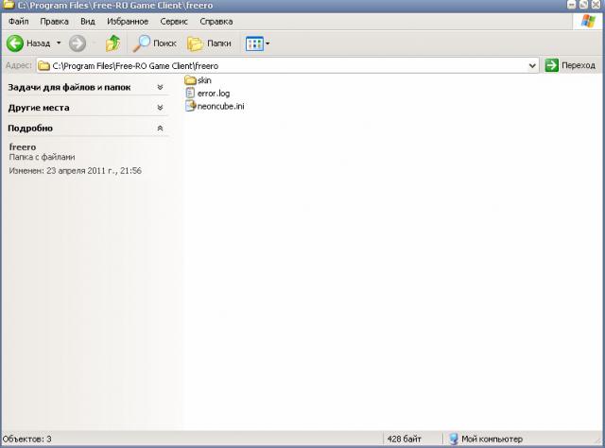The width and height of the screenshot is (605, 448).
Task: Click the green Back arrow icon
Action: [x=15, y=43]
